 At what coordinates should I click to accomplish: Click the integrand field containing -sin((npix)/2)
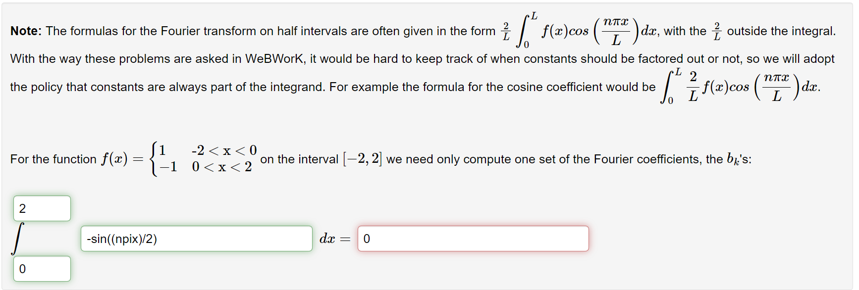coord(197,239)
